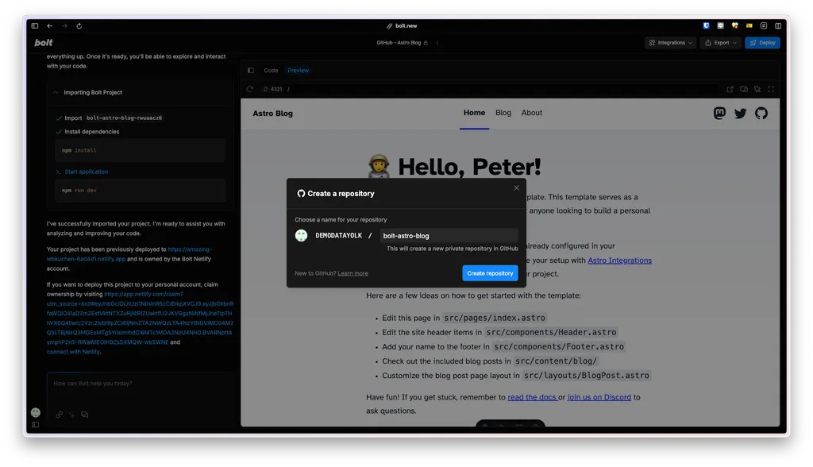Switch to the Code tab
This screenshot has width=813, height=467.
[271, 71]
